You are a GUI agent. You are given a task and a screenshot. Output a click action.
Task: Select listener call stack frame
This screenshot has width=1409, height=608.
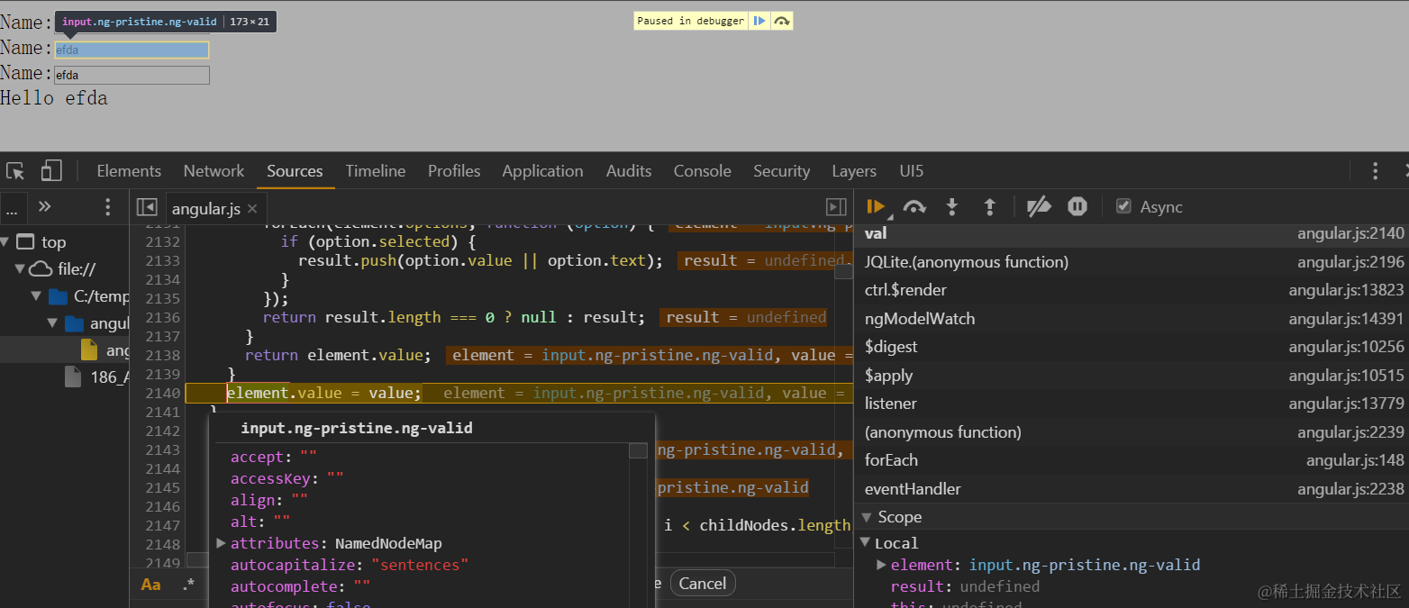(x=1131, y=404)
